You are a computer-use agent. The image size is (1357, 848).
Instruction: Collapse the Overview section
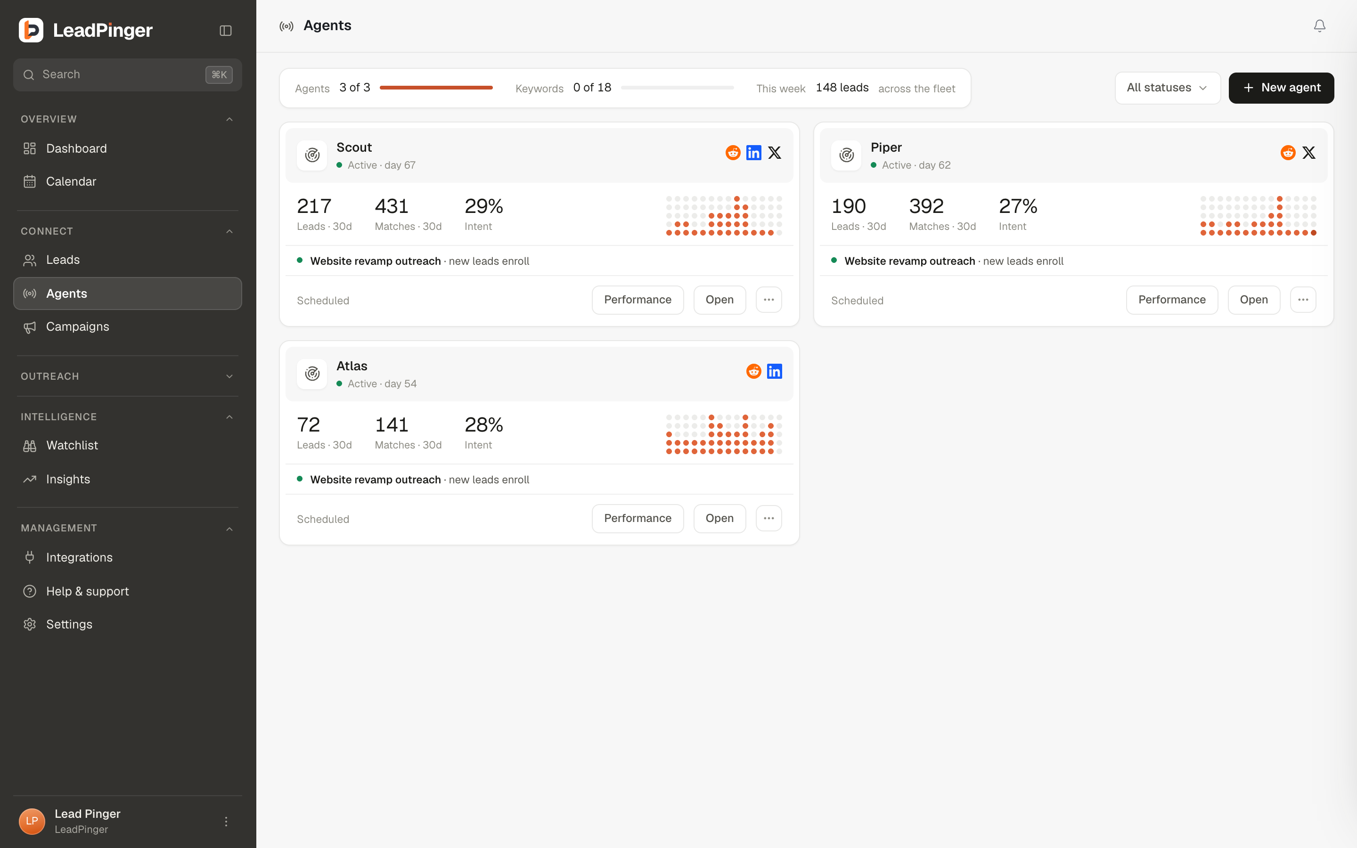pos(229,119)
